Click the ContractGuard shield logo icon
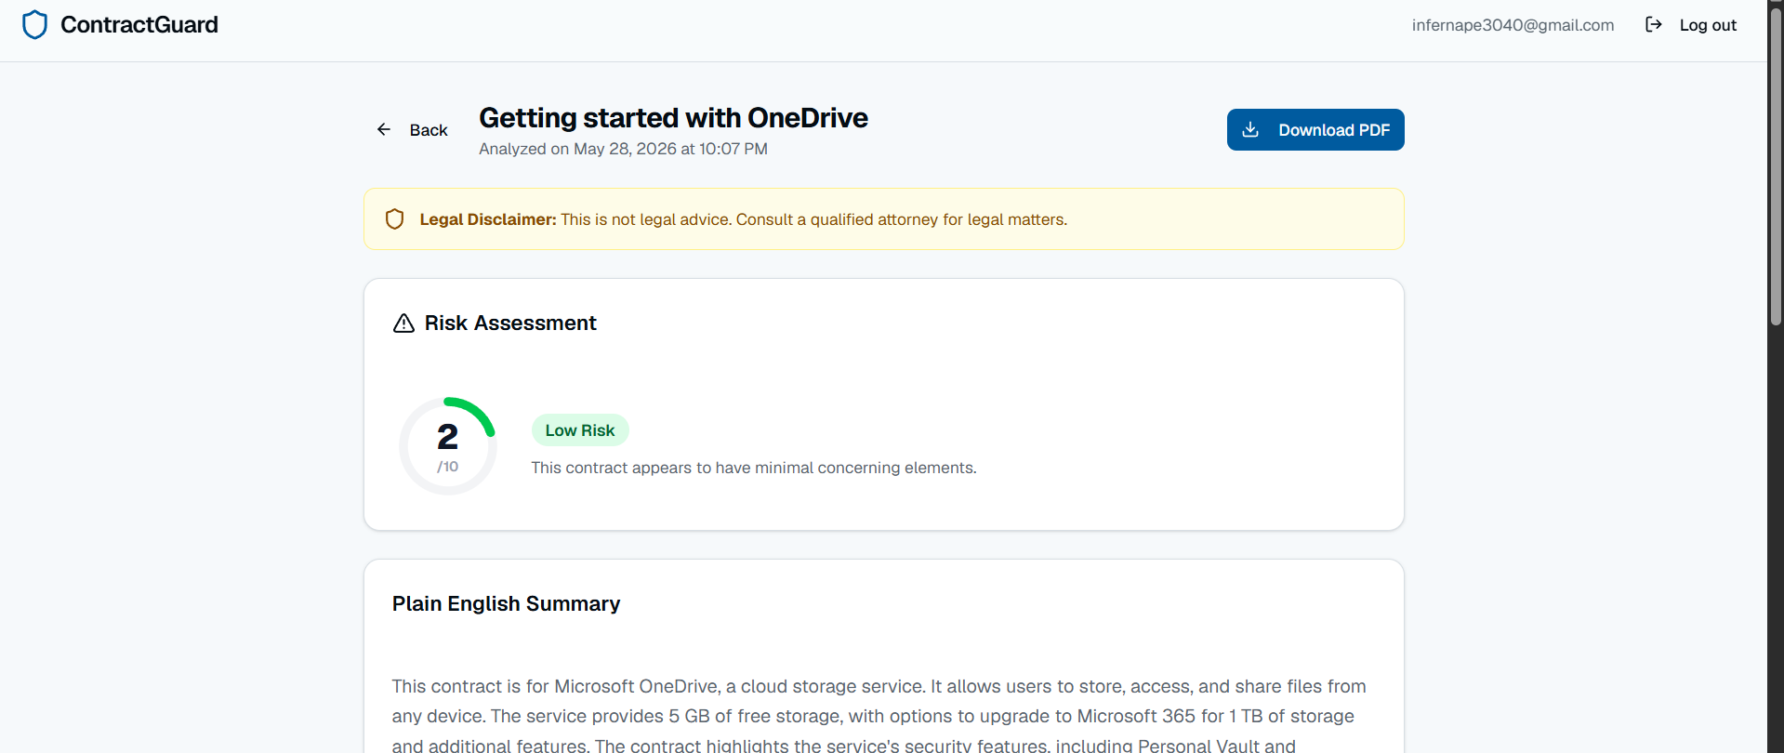 click(34, 25)
